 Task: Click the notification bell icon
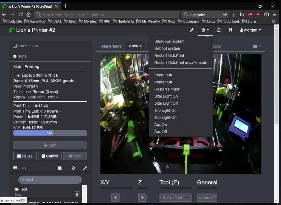[x=219, y=30]
